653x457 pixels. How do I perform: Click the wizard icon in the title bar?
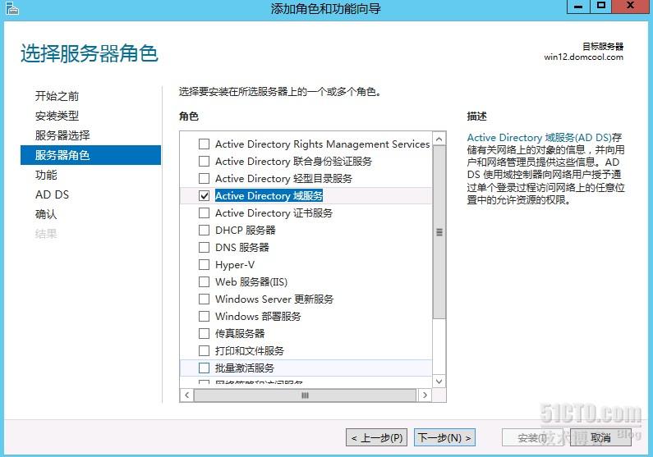click(x=11, y=8)
